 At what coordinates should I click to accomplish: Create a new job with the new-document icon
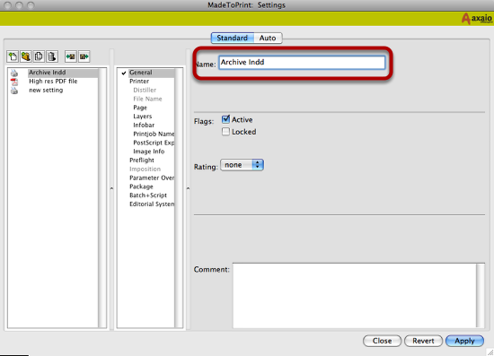pyautogui.click(x=13, y=56)
